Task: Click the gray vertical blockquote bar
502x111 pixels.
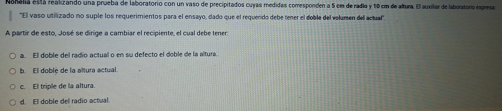Action: pyautogui.click(x=11, y=16)
